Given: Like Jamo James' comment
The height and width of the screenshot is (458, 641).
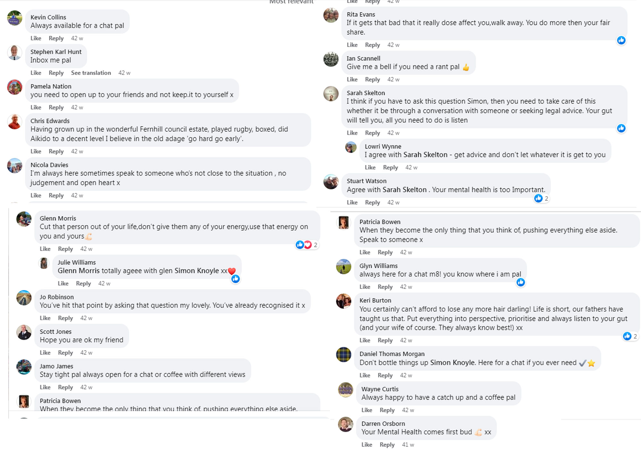Looking at the screenshot, I should (45, 387).
